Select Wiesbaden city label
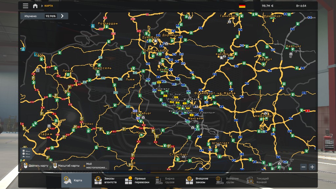 [x=193, y=99]
